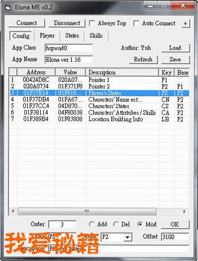The width and height of the screenshot is (198, 261).
Task: Switch to the Player tab
Action: click(x=47, y=36)
